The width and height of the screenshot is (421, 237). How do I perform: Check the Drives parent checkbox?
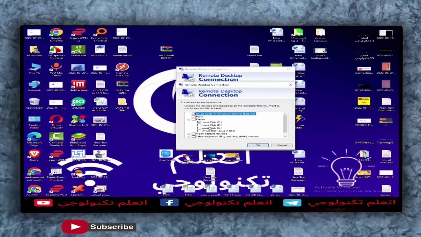coord(193,119)
